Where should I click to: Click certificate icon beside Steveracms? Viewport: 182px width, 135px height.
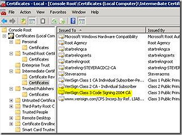coord(61,74)
